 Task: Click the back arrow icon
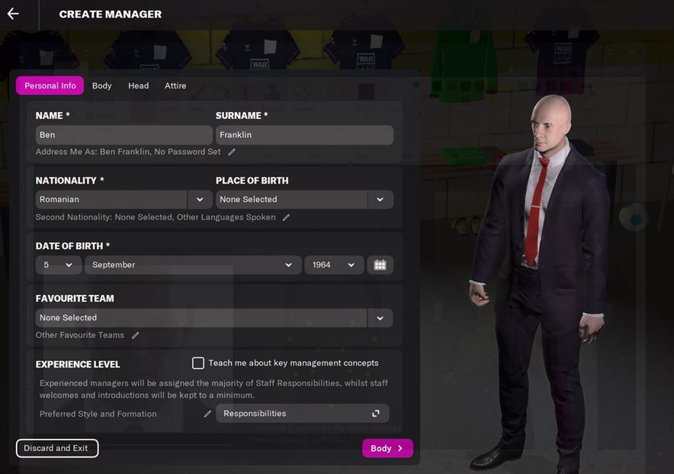(13, 14)
